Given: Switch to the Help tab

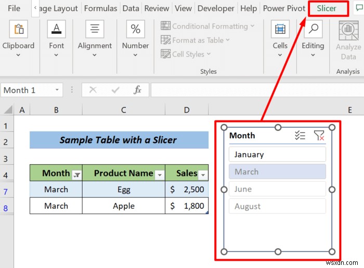Looking at the screenshot, I should point(249,8).
